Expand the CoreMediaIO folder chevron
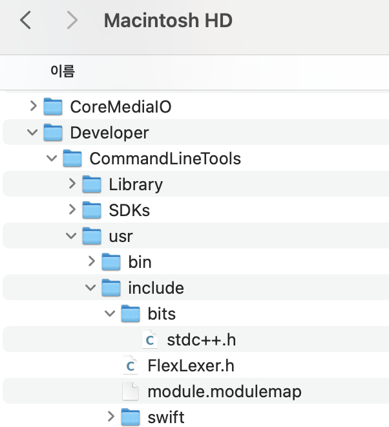Viewport: 389px width, 427px height. pyautogui.click(x=33, y=106)
